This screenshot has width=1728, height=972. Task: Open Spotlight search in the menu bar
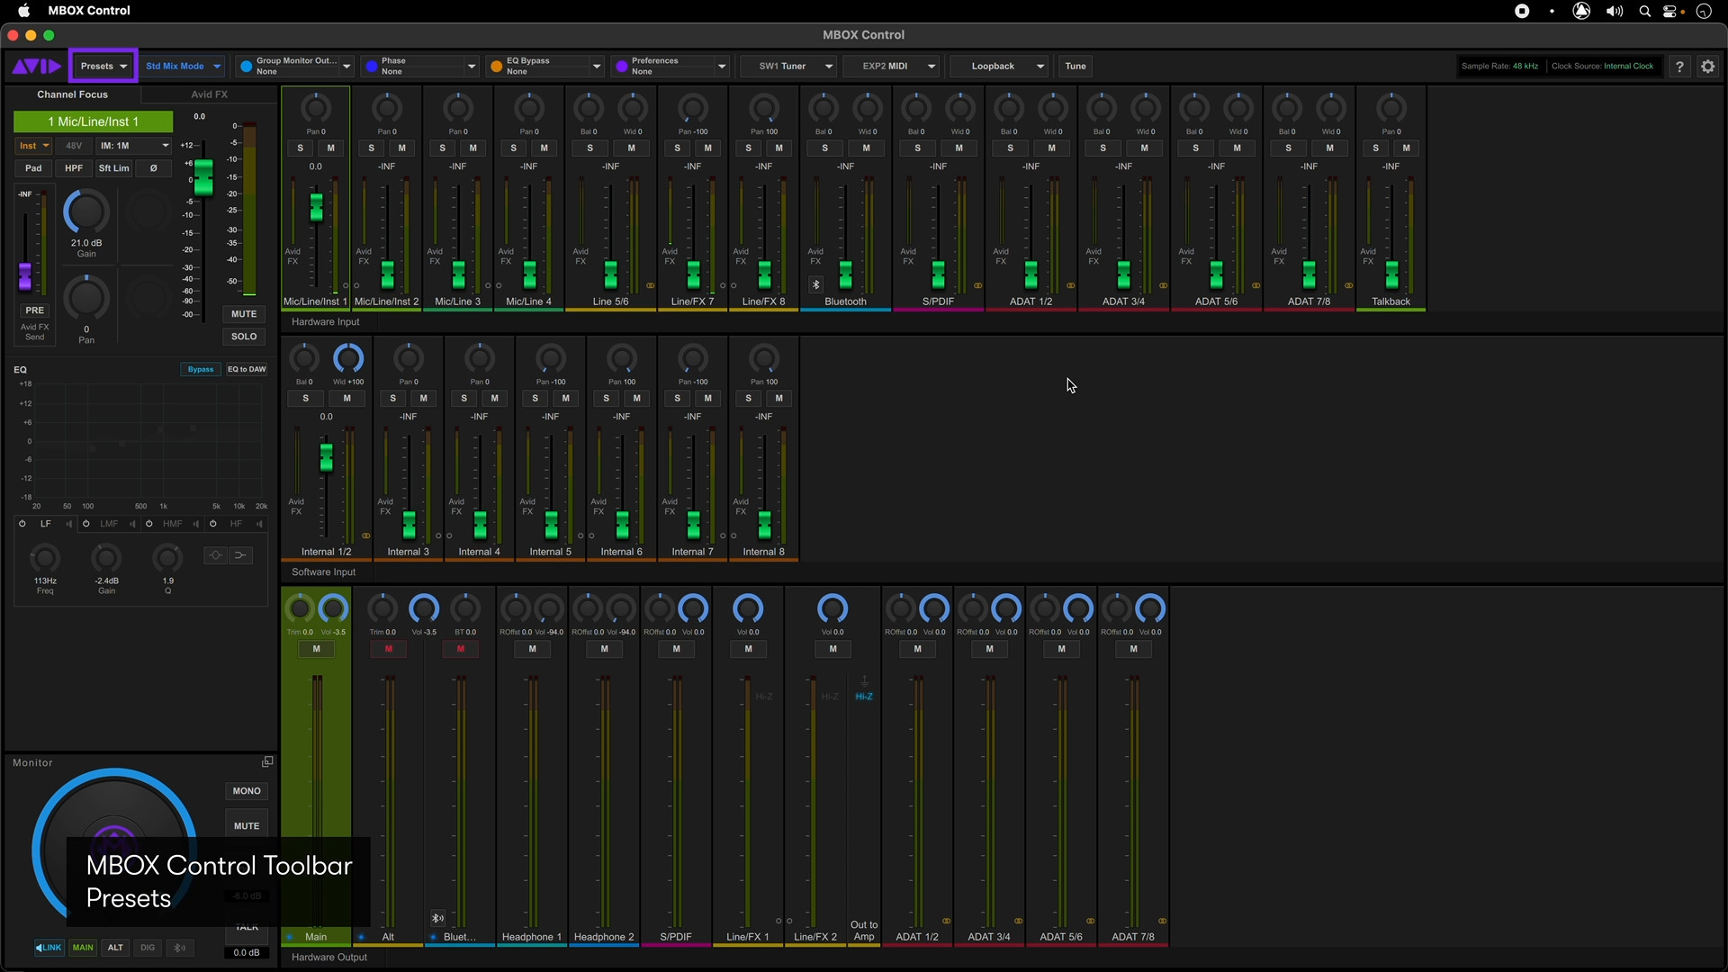[1644, 11]
